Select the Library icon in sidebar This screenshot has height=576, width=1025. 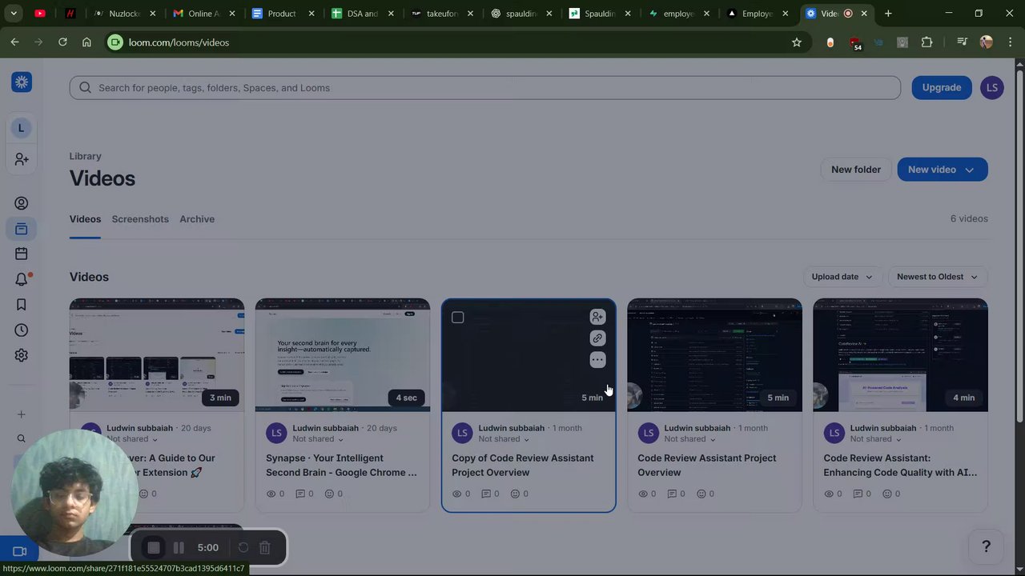tap(22, 229)
